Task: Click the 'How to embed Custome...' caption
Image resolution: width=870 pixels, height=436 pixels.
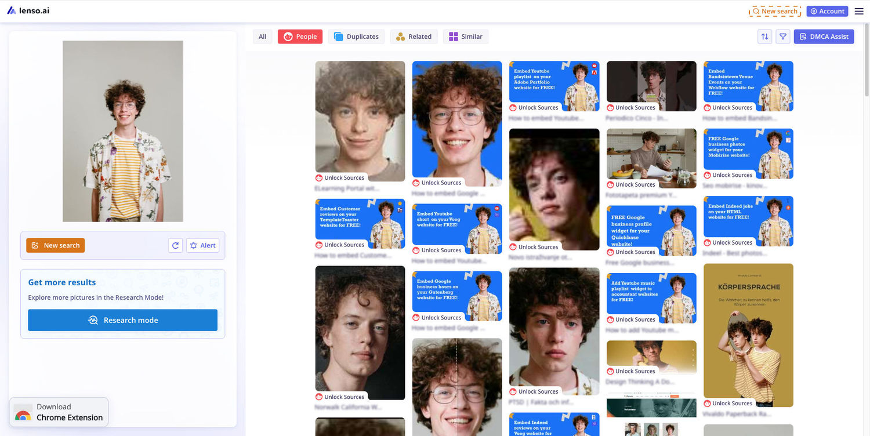Action: (353, 256)
